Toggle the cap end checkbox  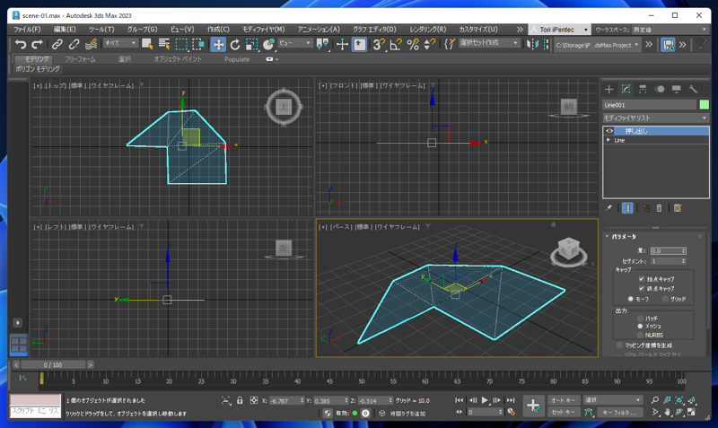[x=642, y=288]
